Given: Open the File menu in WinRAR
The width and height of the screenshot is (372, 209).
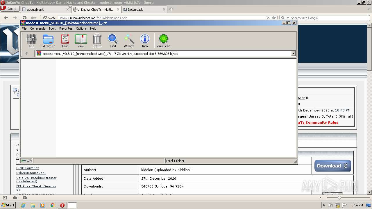Looking at the screenshot, I should coord(24,28).
